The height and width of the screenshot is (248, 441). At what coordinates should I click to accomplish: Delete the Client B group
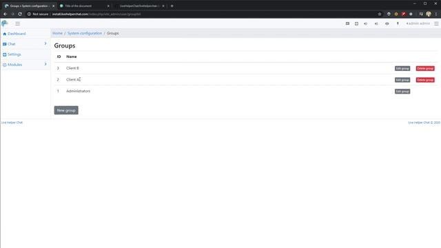pos(425,69)
